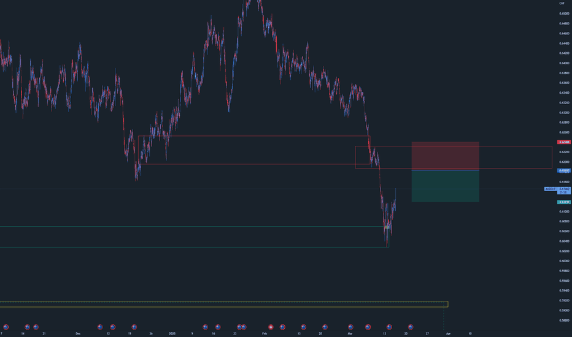Select the red stop zone of the short position
This screenshot has height=337, width=572.
click(x=446, y=156)
